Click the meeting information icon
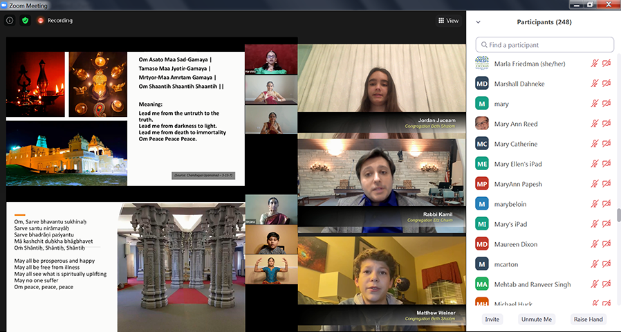Image resolution: width=621 pixels, height=332 pixels. coord(10,21)
